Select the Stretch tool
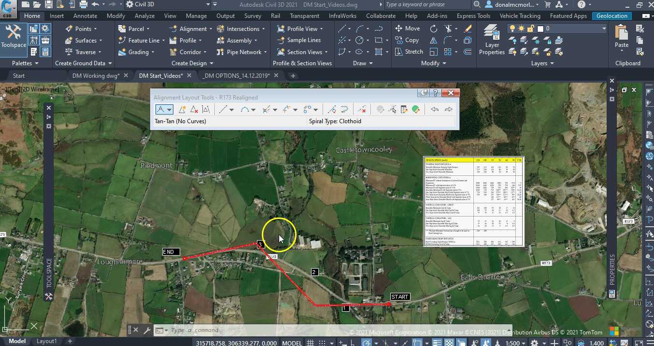Screen dimensions: 654x346 click(x=409, y=52)
